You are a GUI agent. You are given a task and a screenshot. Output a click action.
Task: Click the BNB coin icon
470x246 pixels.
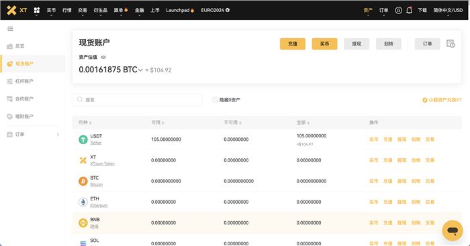[83, 223]
